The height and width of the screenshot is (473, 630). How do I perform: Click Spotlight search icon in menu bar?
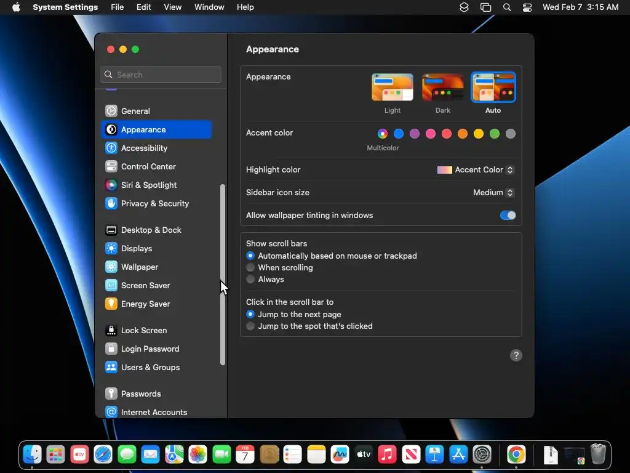tap(507, 7)
